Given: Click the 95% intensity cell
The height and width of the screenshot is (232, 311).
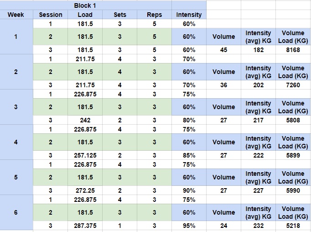Looking at the screenshot, I should tap(189, 226).
